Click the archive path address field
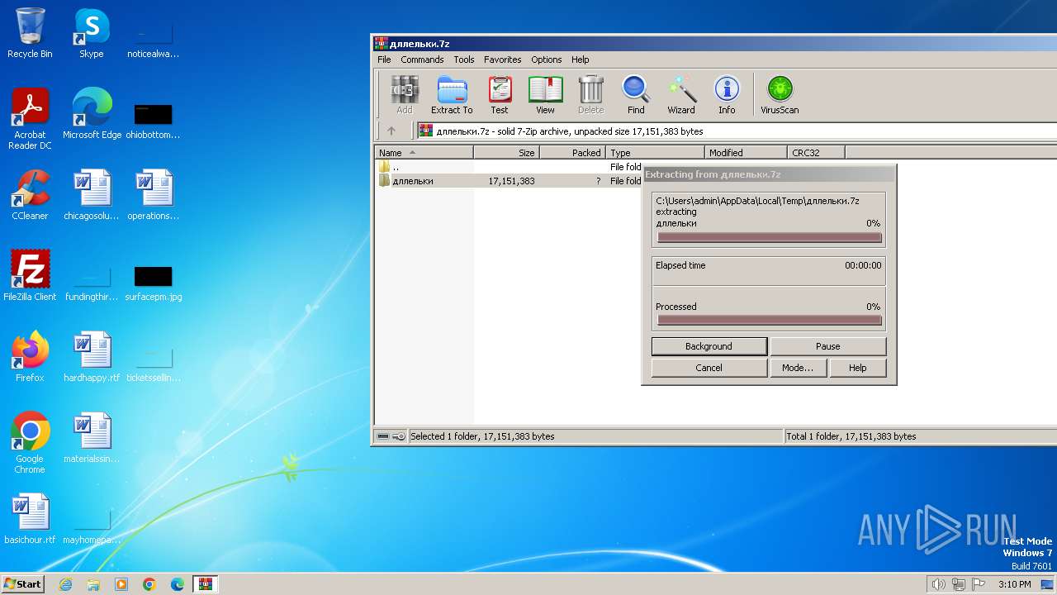 737,131
